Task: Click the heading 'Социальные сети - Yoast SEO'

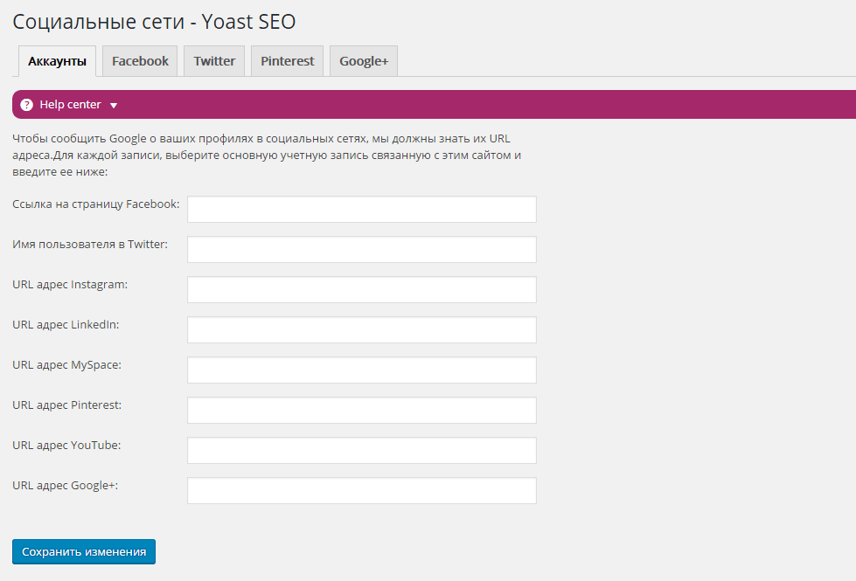Action: (x=154, y=22)
